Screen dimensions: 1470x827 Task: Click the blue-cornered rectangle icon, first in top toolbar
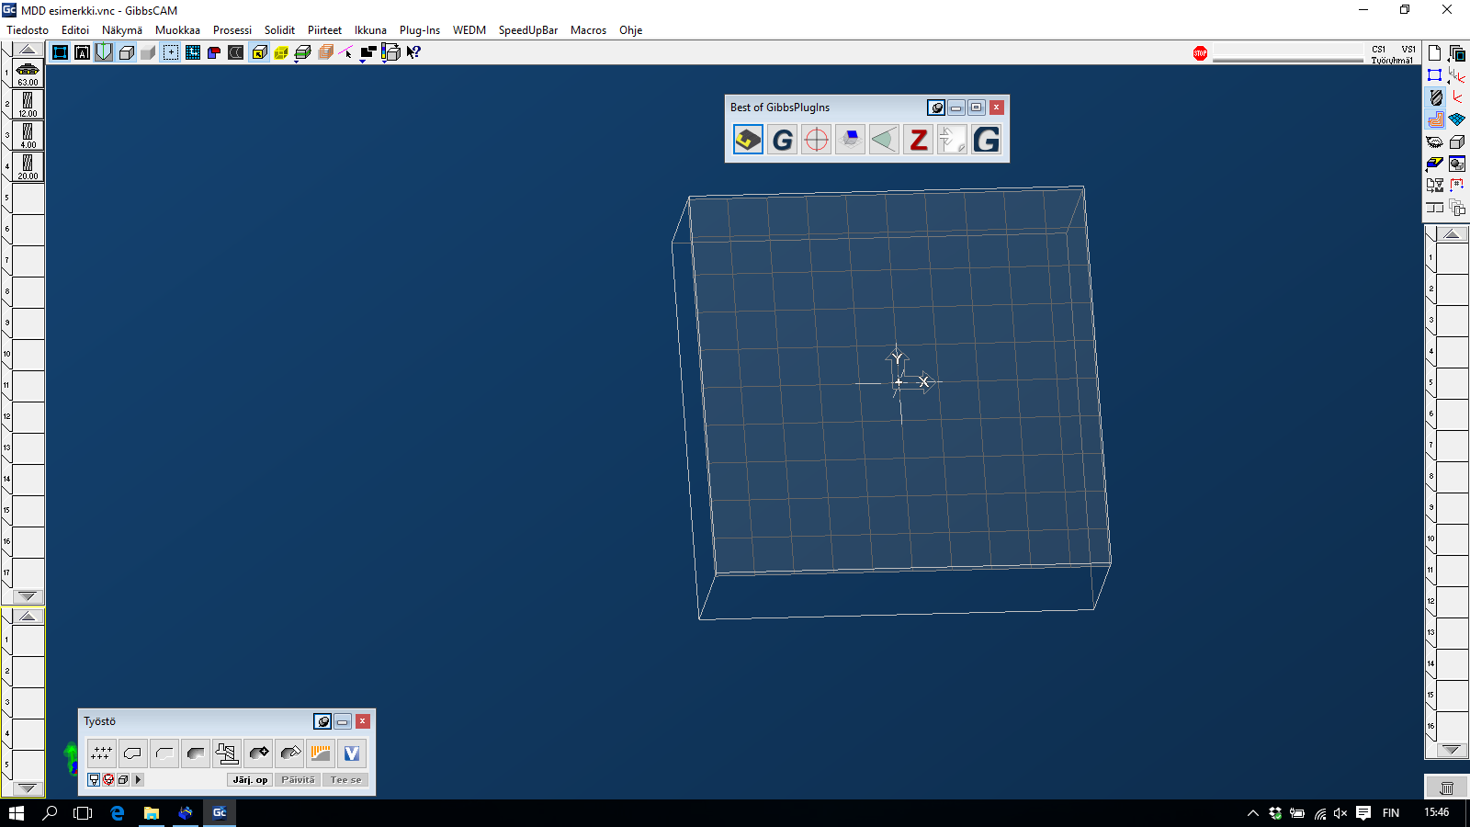60,52
